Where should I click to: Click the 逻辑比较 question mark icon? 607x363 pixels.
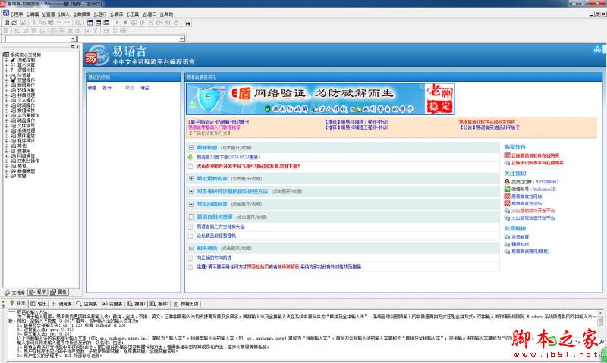pos(13,70)
